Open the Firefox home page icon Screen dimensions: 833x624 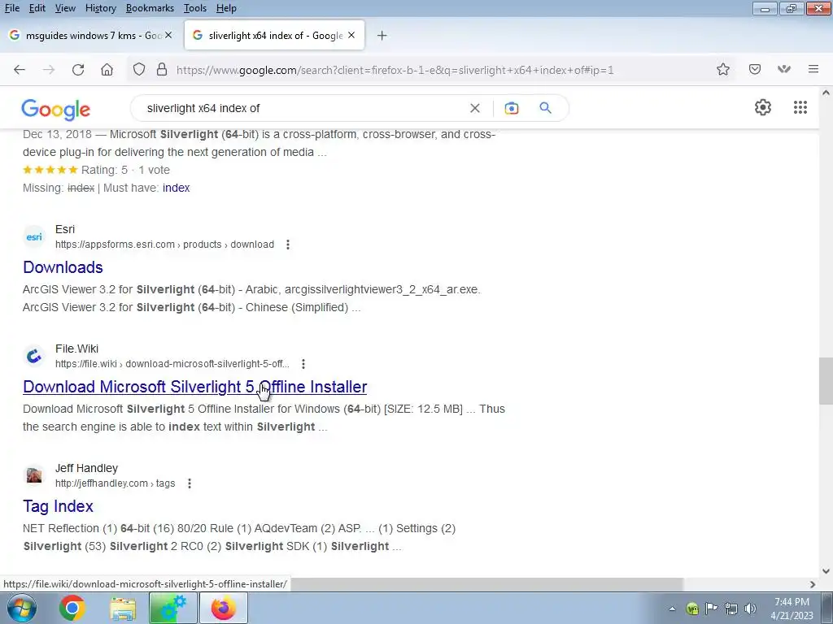[107, 70]
